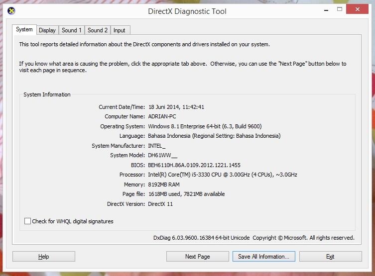The height and width of the screenshot is (276, 375).
Task: Enable Check for WHQL digital signatures
Action: [27, 221]
